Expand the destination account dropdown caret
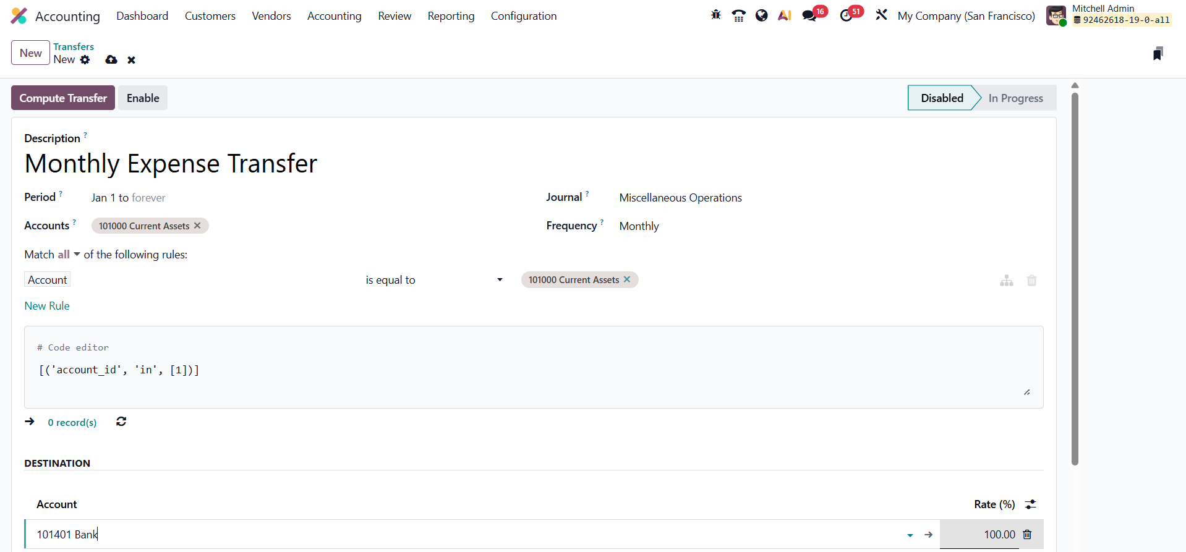This screenshot has width=1186, height=552. coord(910,535)
